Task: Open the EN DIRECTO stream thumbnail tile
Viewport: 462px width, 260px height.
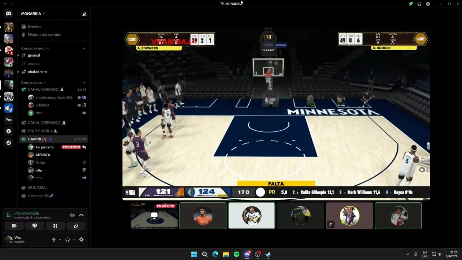Action: pyautogui.click(x=154, y=216)
